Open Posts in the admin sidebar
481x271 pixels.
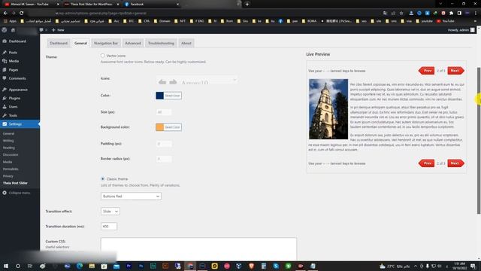tap(13, 53)
